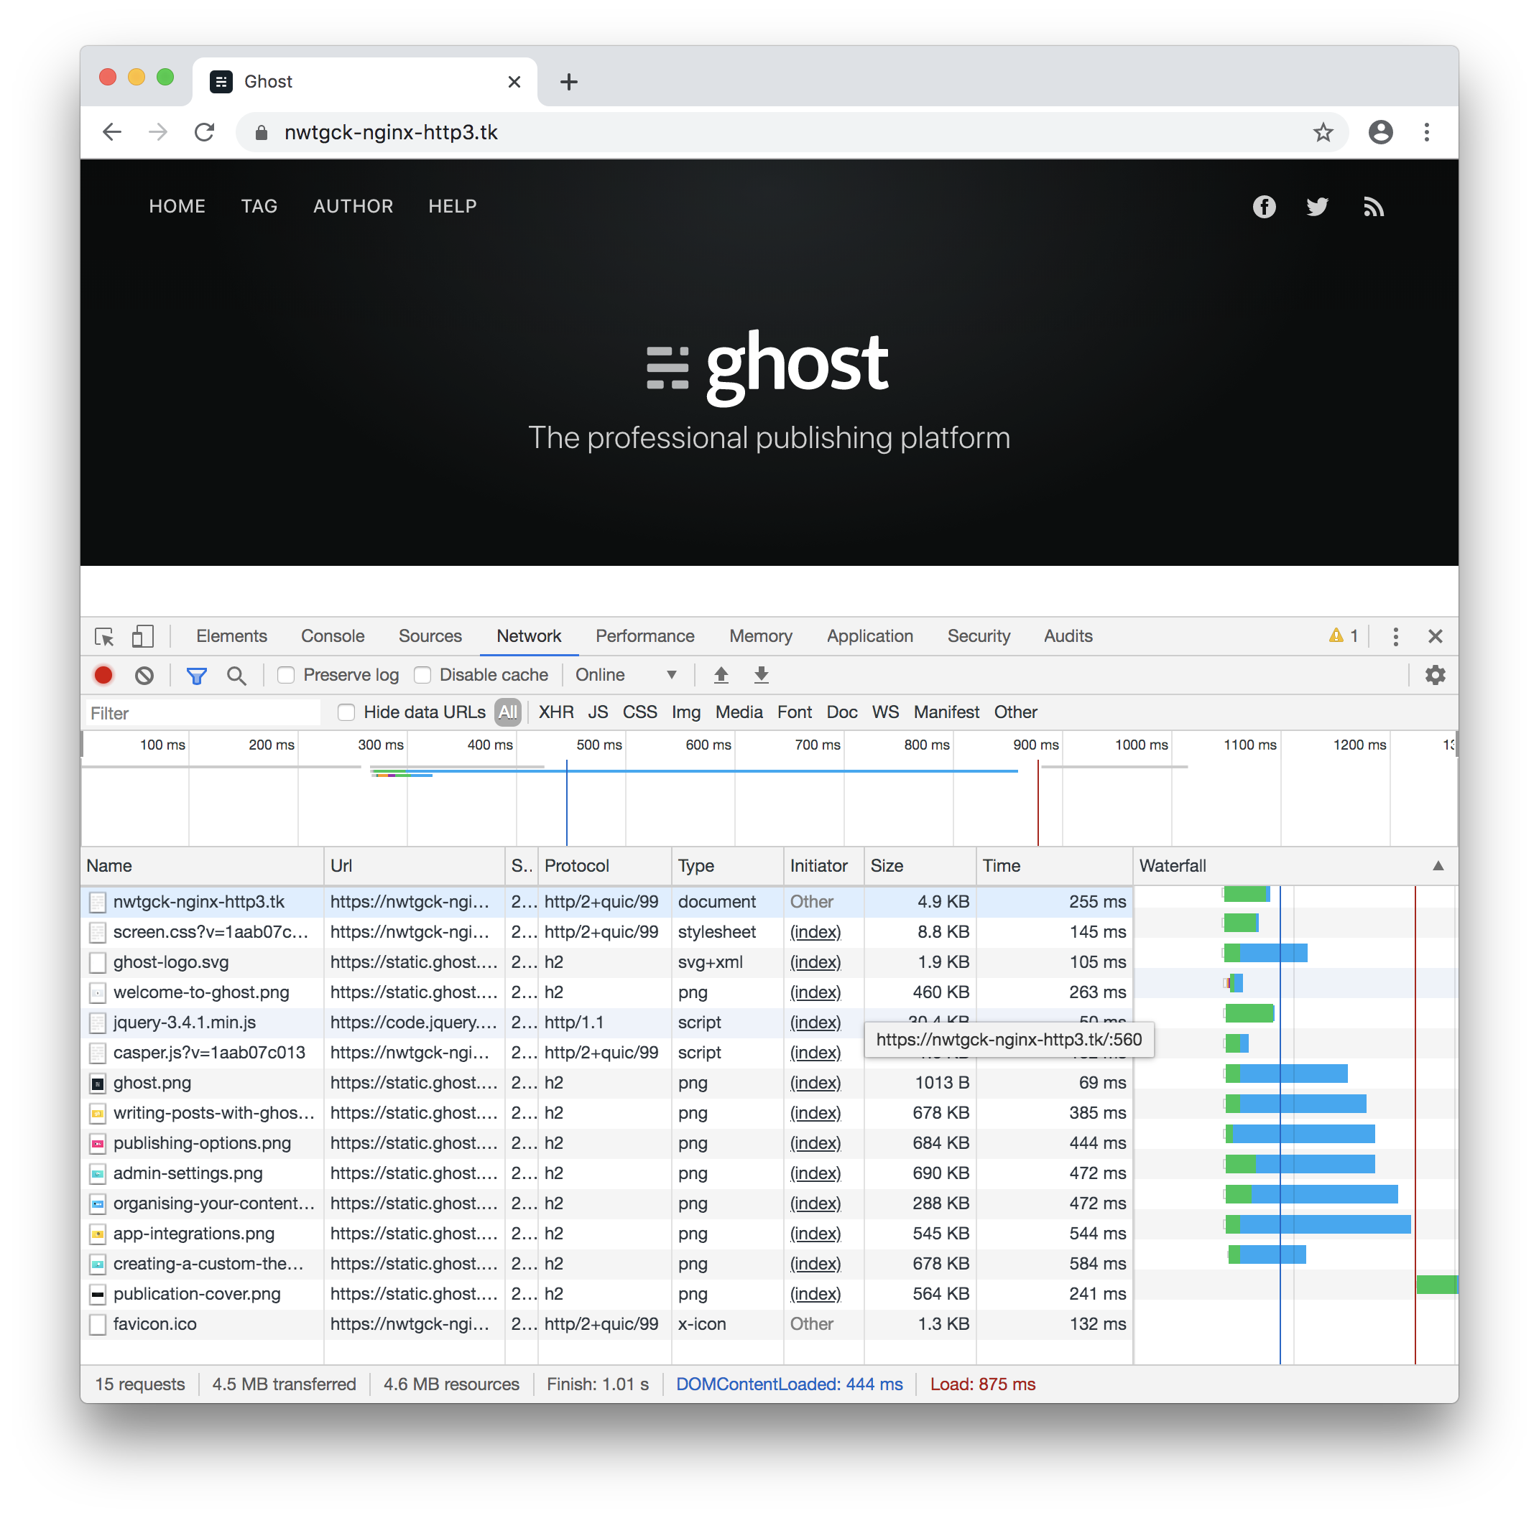Click the Img filter type button

click(x=685, y=712)
